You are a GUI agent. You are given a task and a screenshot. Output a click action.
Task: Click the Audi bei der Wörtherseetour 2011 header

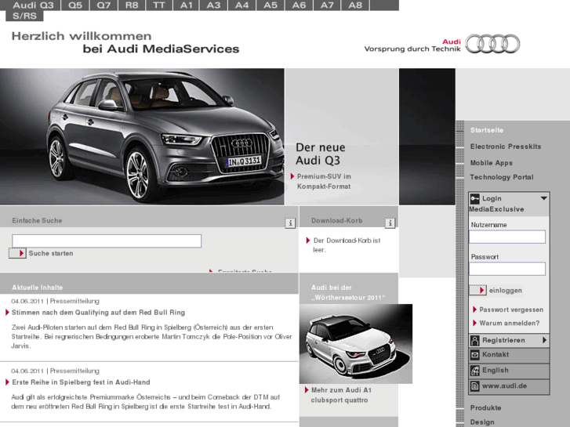[x=348, y=292]
